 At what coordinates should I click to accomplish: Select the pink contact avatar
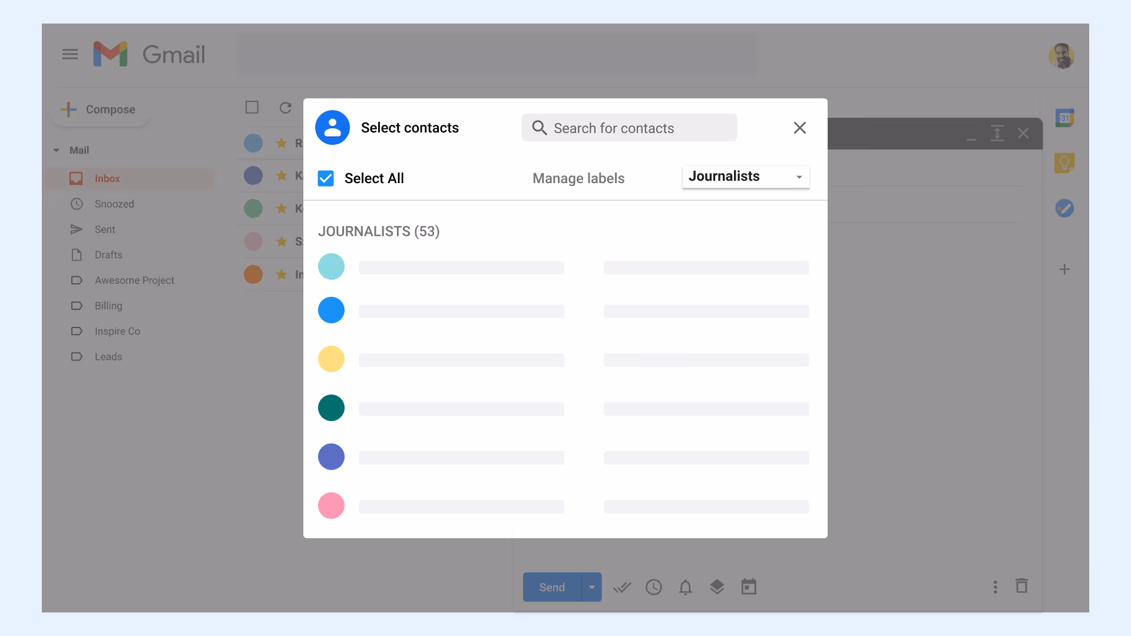pyautogui.click(x=331, y=506)
